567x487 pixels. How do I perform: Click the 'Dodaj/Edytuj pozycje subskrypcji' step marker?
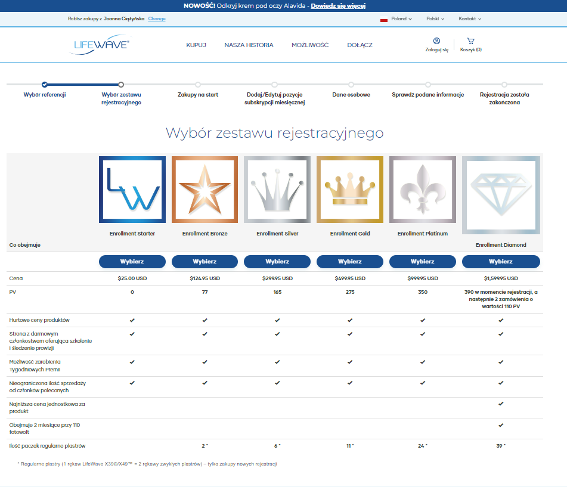click(274, 85)
